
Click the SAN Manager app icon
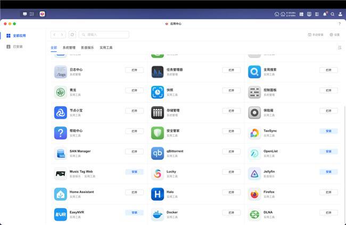(61, 153)
